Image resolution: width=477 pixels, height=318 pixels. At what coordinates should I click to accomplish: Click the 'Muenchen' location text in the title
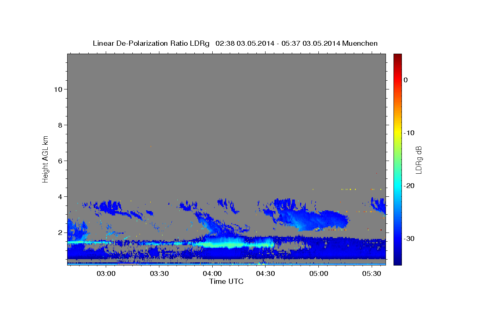[x=361, y=43]
